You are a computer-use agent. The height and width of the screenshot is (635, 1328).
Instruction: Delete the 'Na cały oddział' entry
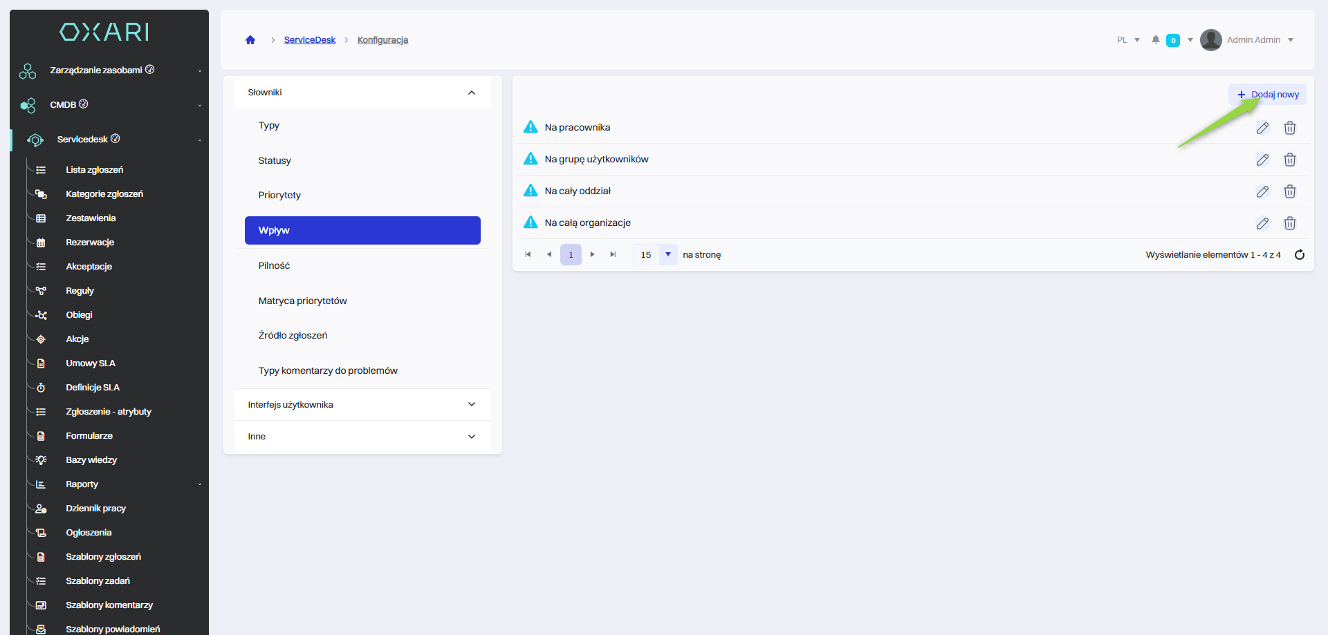[1289, 191]
